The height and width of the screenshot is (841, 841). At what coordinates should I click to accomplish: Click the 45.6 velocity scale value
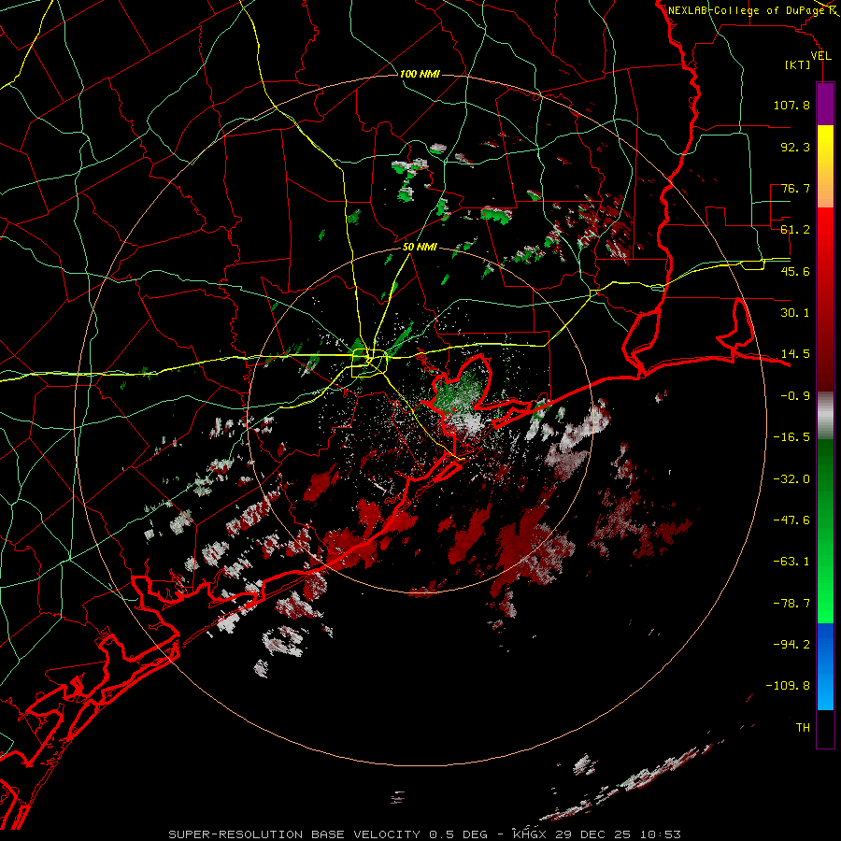coord(795,271)
